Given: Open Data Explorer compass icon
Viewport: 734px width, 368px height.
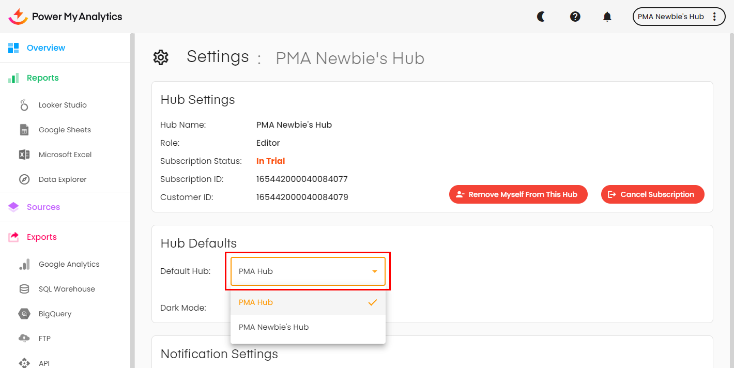Looking at the screenshot, I should click(x=24, y=179).
